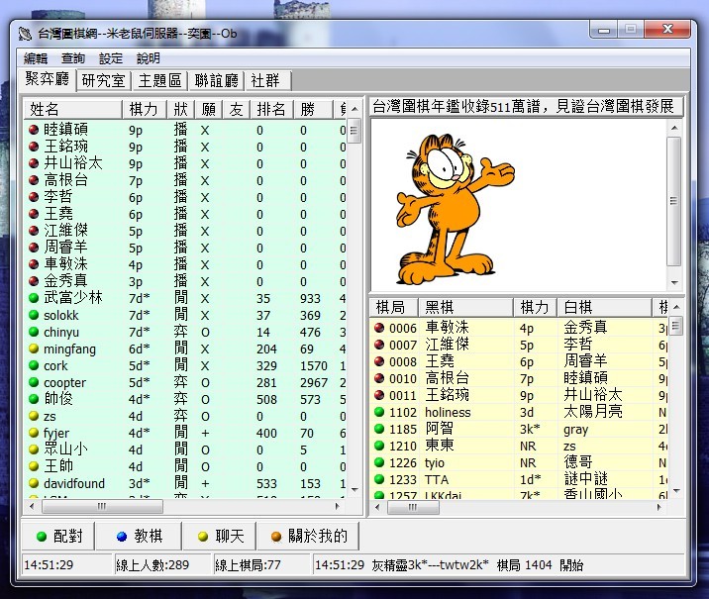The width and height of the screenshot is (709, 599).
Task: Switch to the 主題區 tab
Action: (x=159, y=81)
